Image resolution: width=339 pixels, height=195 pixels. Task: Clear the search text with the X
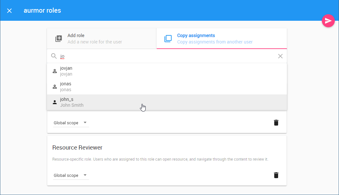coord(280,56)
